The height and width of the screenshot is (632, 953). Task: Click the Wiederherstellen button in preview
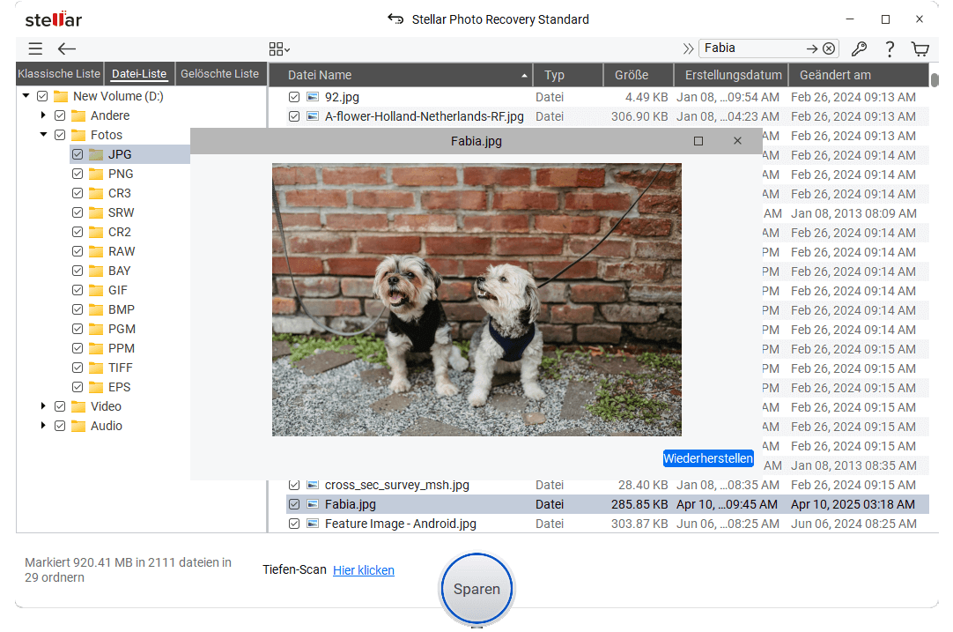(x=708, y=458)
